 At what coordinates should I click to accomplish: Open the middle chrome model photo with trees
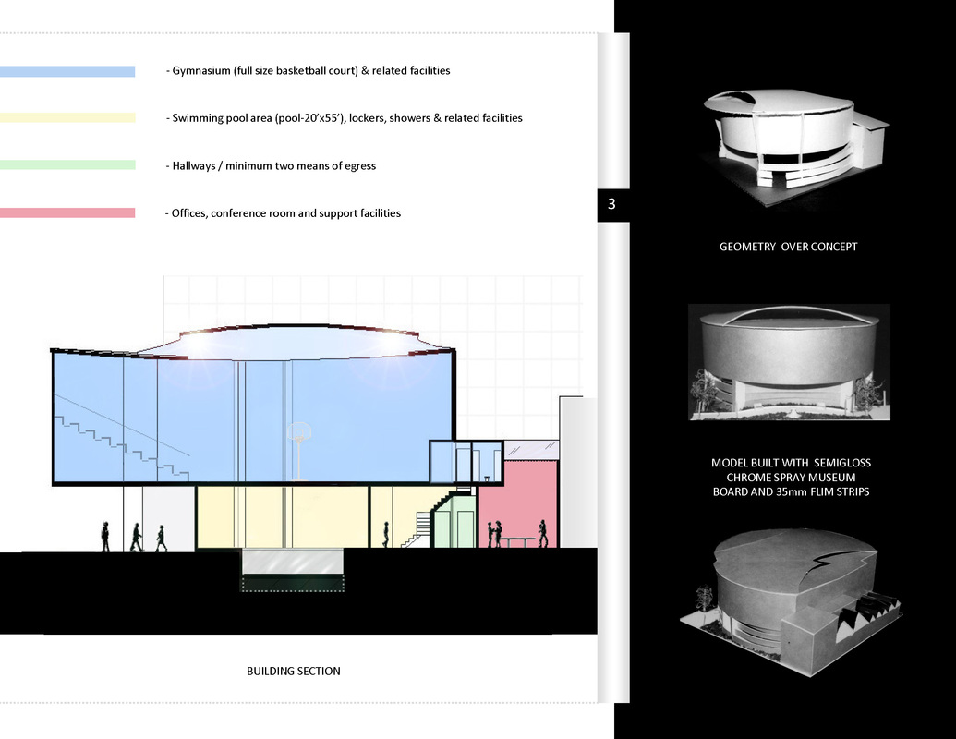click(789, 362)
